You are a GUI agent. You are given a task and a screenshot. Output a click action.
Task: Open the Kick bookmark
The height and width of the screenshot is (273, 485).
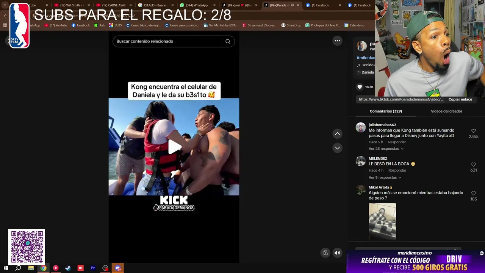99,25
